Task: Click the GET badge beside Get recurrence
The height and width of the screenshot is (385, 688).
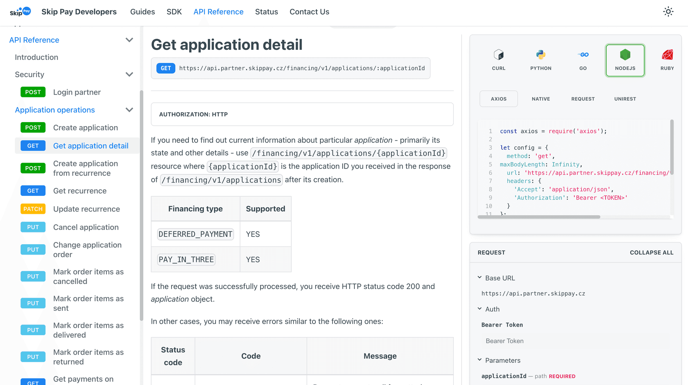Action: (x=33, y=191)
